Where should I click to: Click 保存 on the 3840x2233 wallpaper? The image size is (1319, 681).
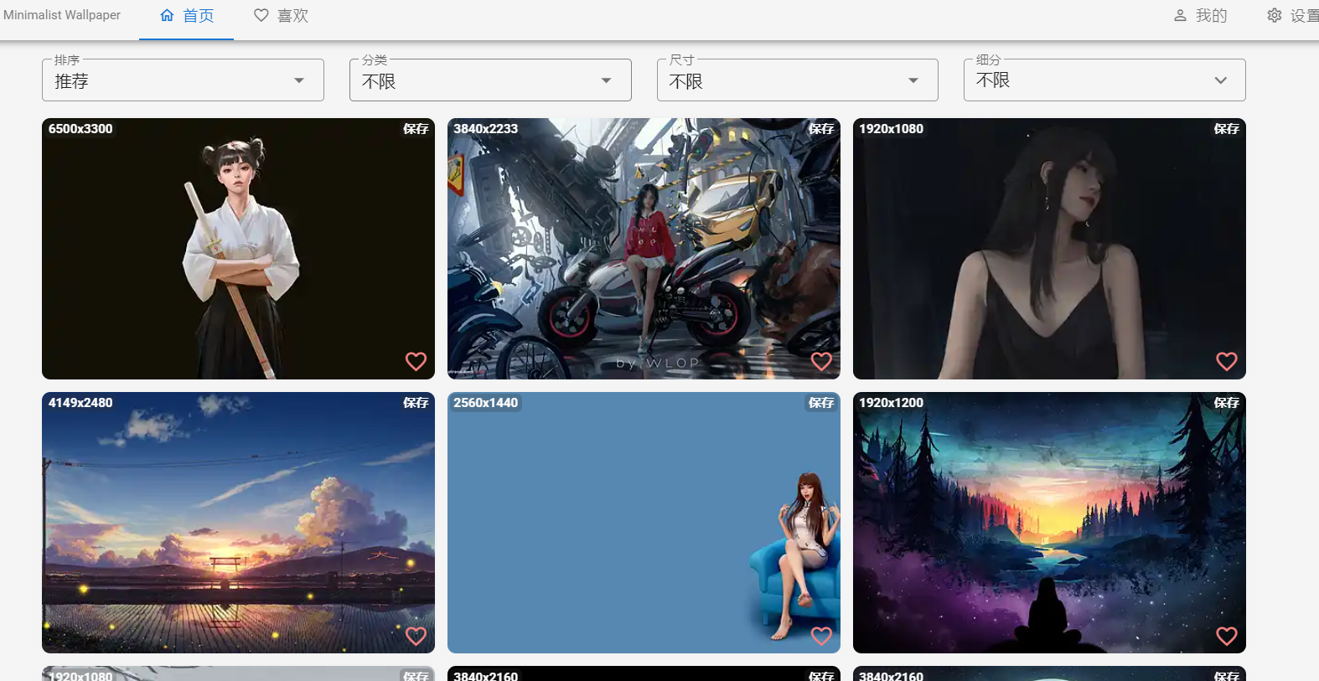point(821,129)
